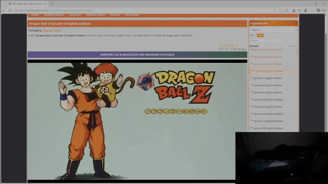Open the Subbed Anime menu
Image resolution: width=328 pixels, height=184 pixels.
tap(96, 15)
